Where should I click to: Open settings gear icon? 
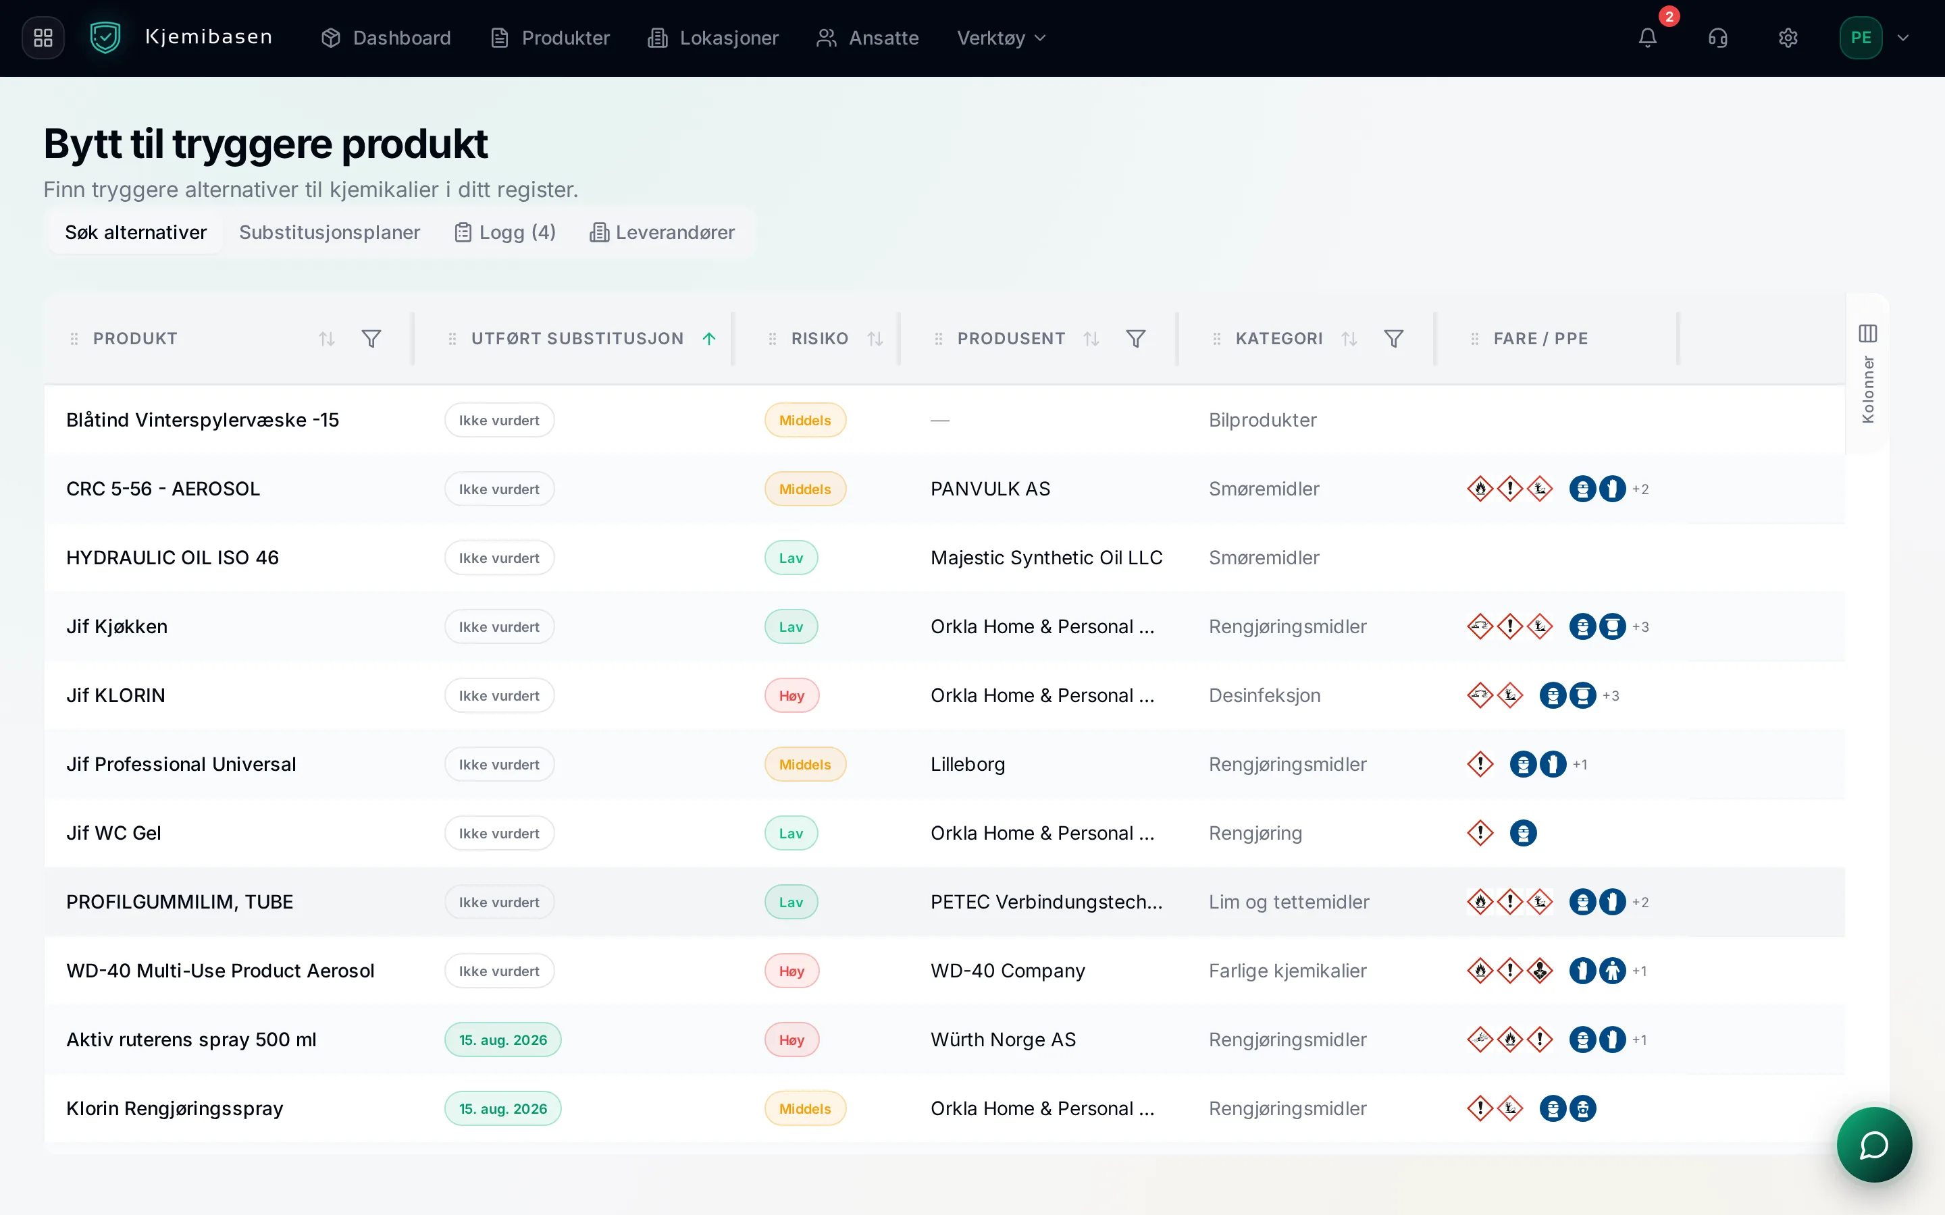click(1788, 38)
